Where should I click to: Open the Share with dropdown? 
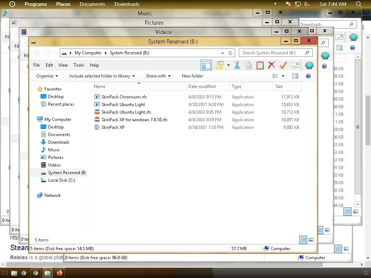[x=158, y=76]
